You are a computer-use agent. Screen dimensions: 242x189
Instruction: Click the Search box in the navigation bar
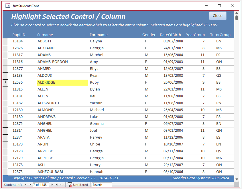[102, 185]
